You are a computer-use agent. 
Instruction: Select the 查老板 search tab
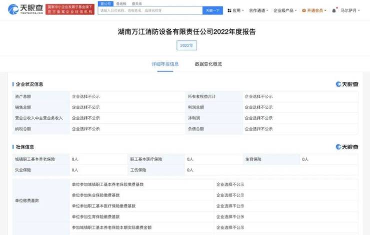pos(121,3)
